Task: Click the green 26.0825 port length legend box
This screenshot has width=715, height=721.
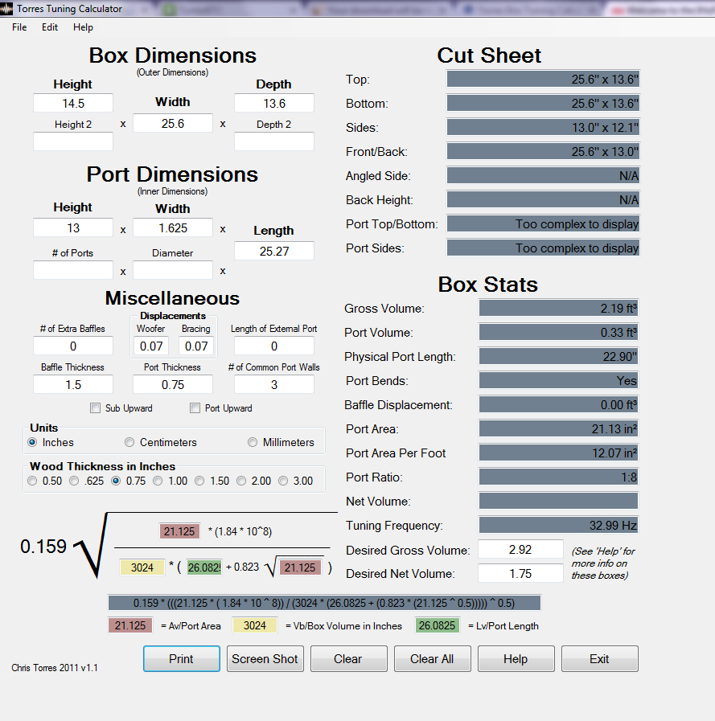Action: point(438,625)
